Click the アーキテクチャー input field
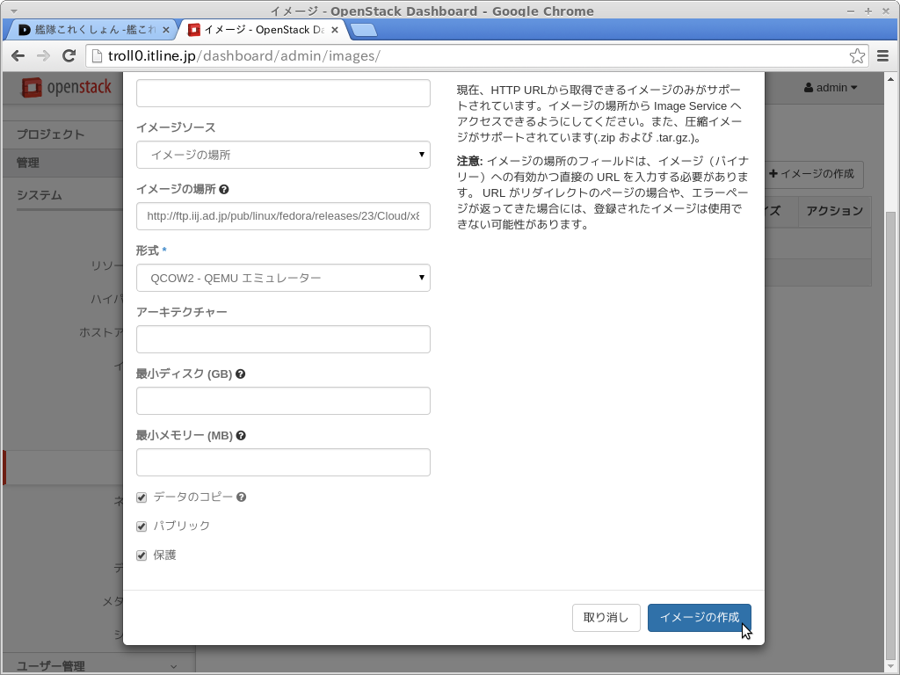The height and width of the screenshot is (675, 900). click(x=283, y=339)
